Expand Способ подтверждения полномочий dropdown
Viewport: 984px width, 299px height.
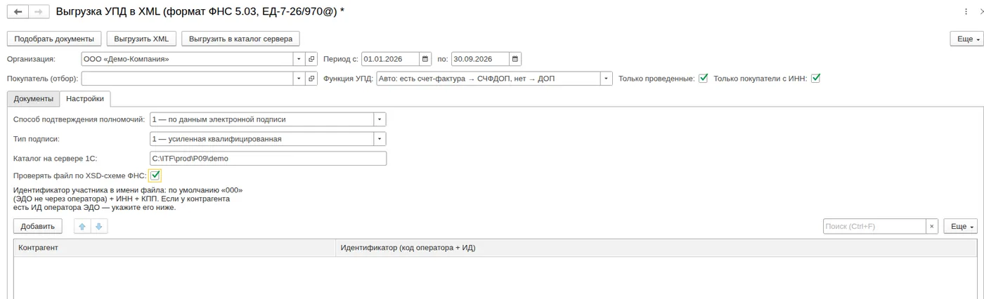tap(380, 119)
